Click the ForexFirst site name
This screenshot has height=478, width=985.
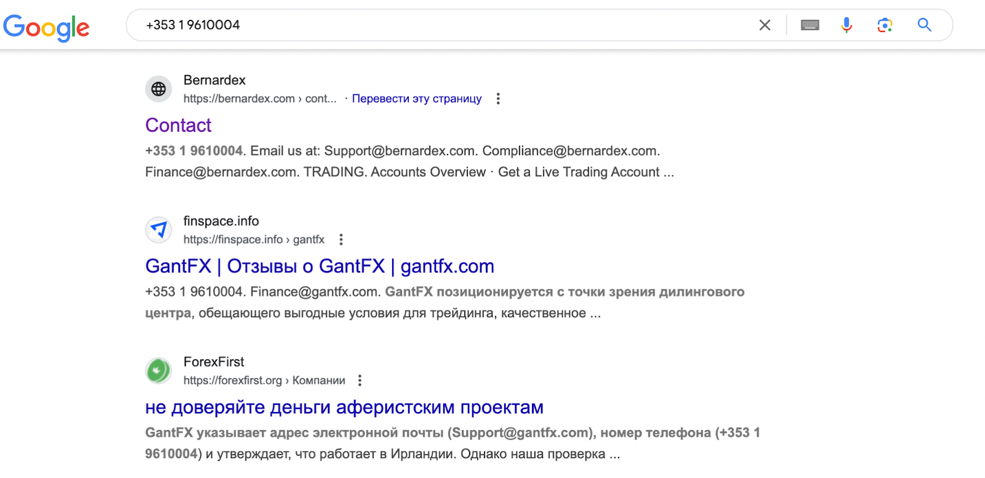coord(214,362)
